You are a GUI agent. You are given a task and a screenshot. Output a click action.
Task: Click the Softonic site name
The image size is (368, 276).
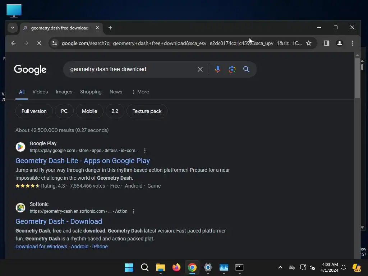[x=39, y=204]
